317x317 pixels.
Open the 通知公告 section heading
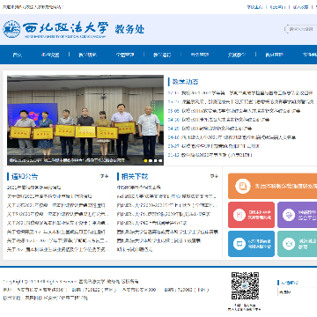pyautogui.click(x=25, y=177)
